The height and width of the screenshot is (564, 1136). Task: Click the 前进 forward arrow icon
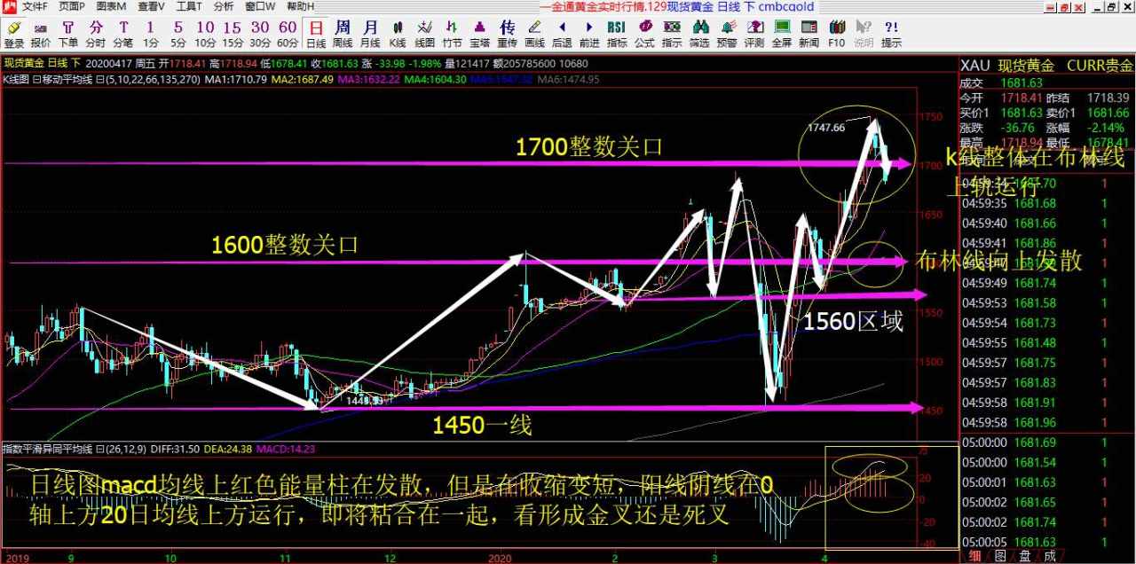(x=589, y=34)
